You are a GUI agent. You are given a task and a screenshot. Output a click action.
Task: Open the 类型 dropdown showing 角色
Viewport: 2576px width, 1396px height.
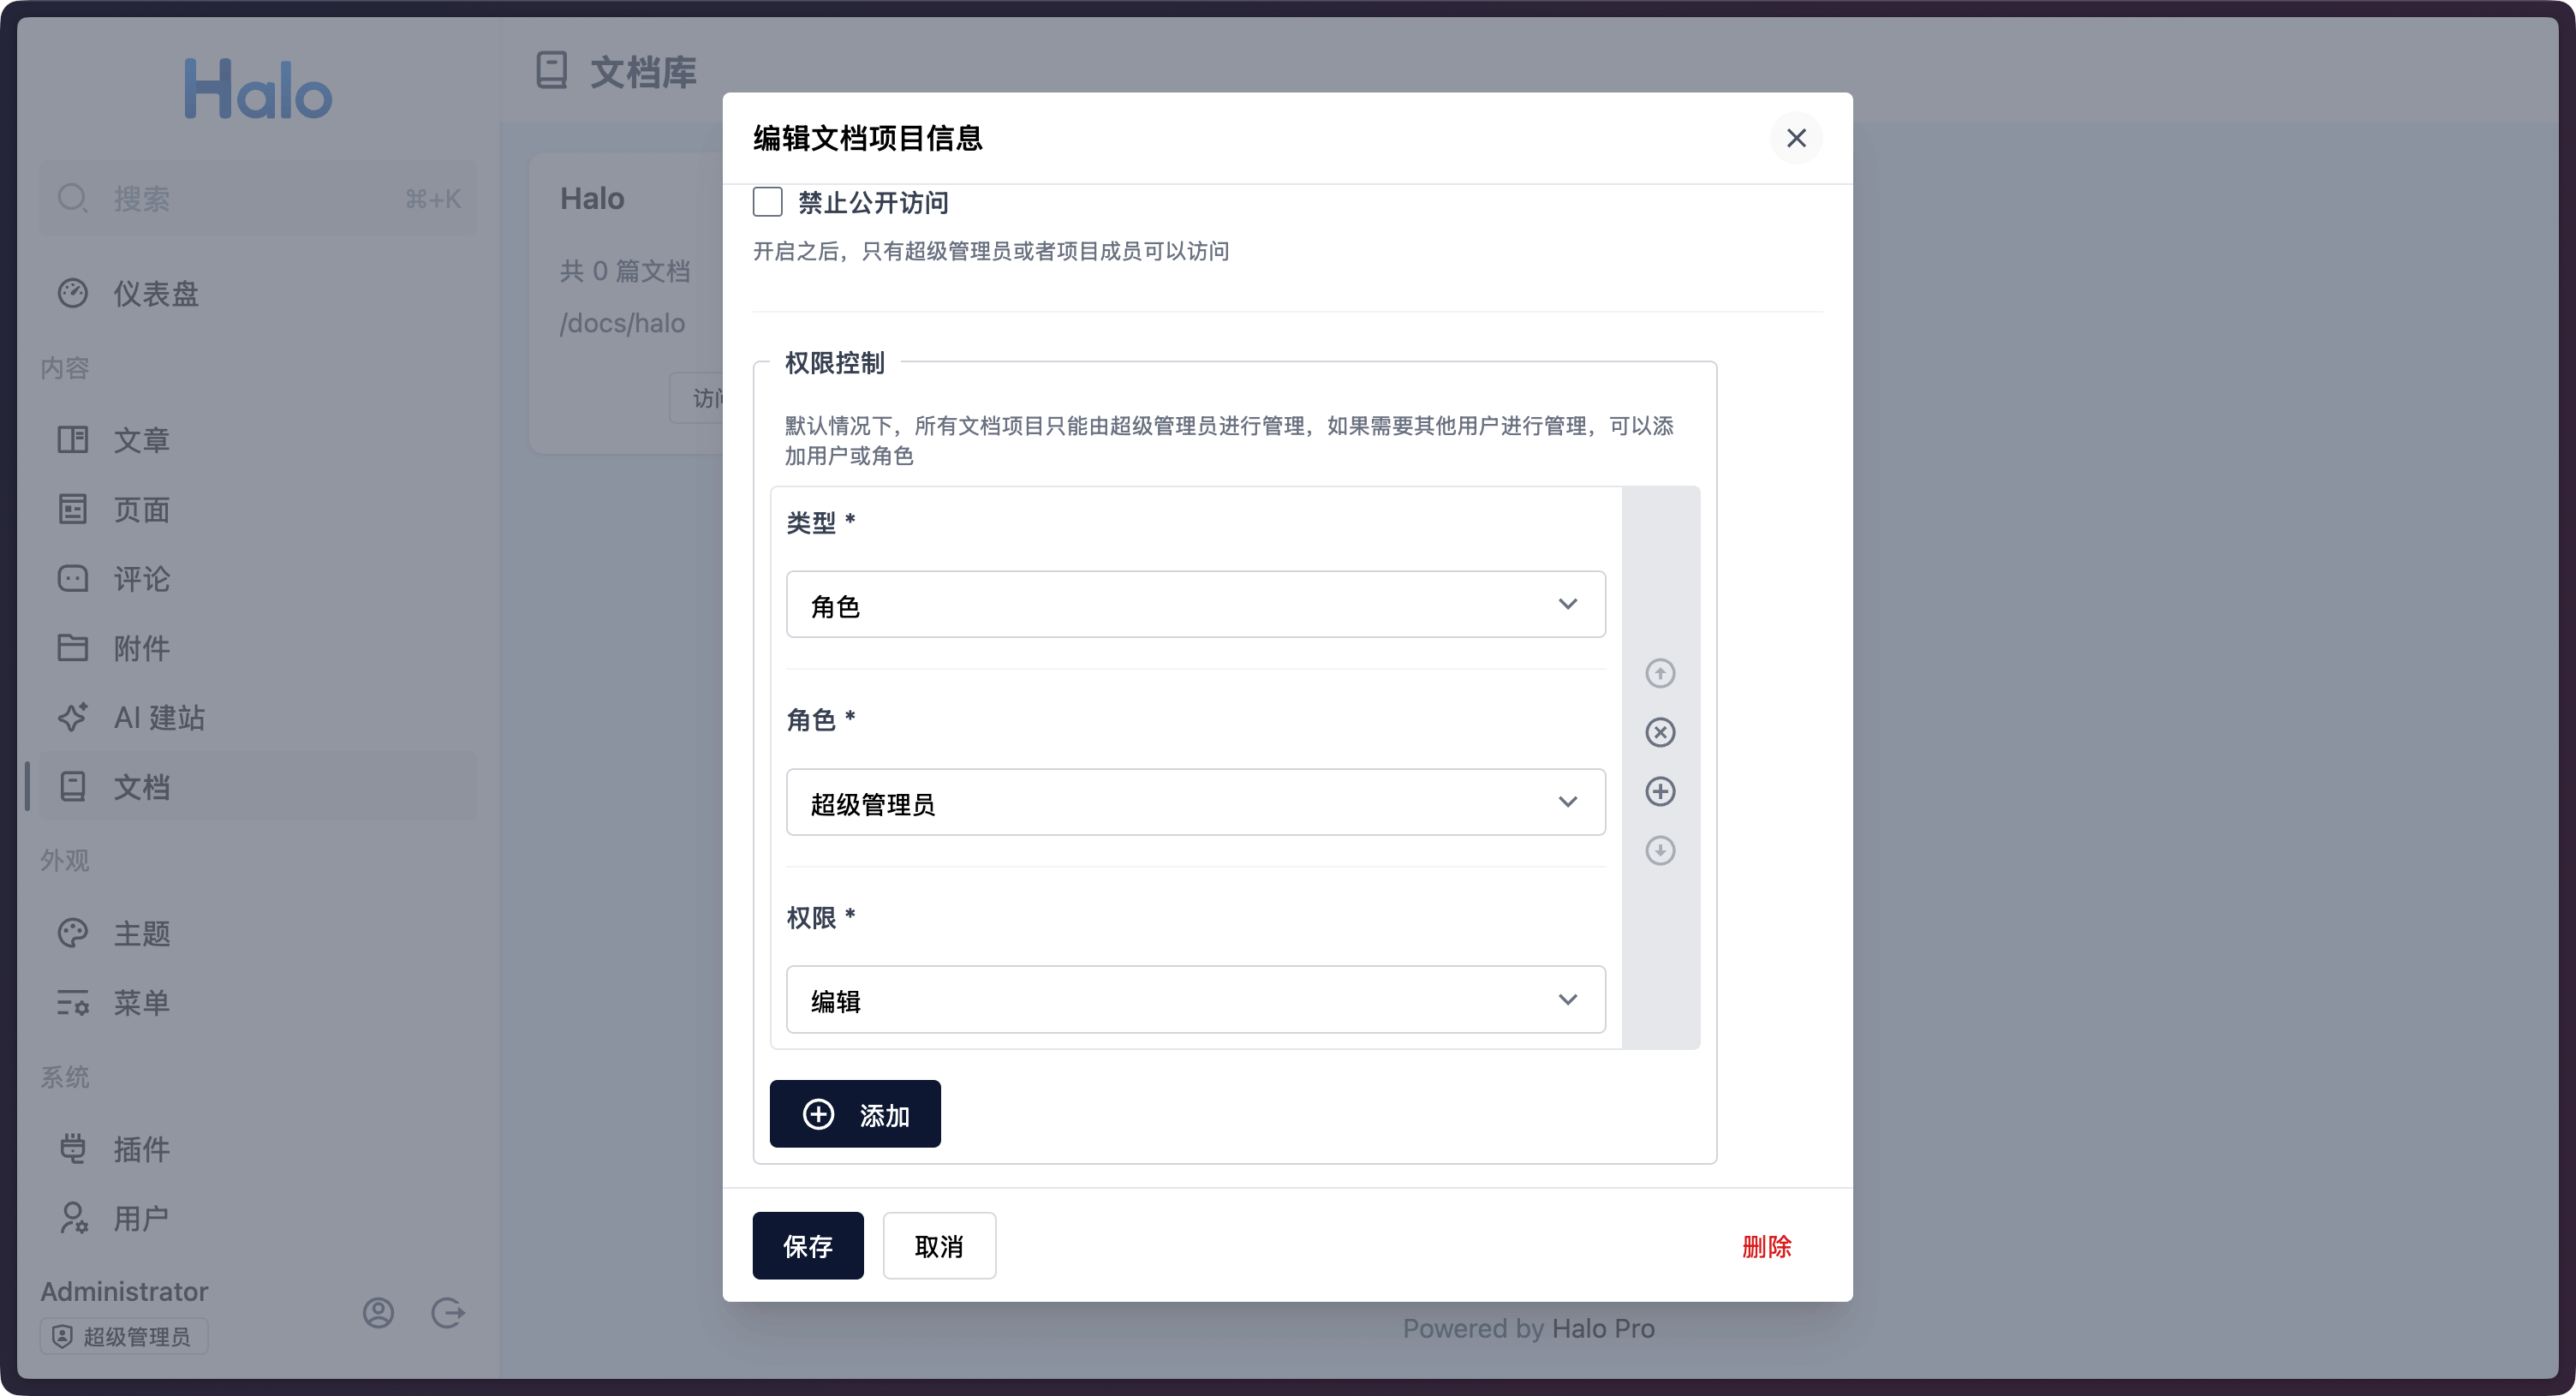(1195, 604)
